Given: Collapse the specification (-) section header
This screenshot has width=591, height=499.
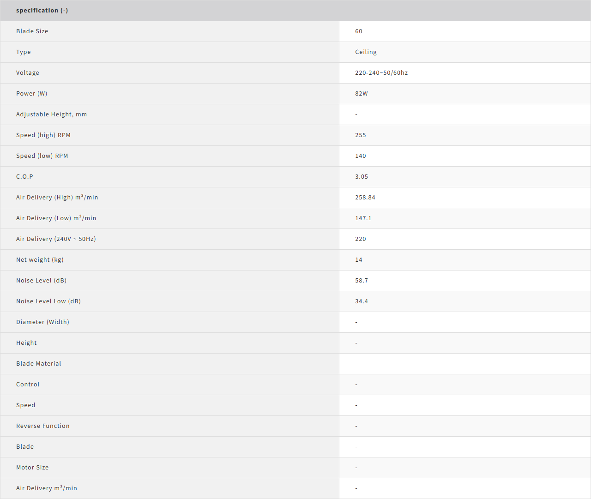Looking at the screenshot, I should click(x=42, y=11).
